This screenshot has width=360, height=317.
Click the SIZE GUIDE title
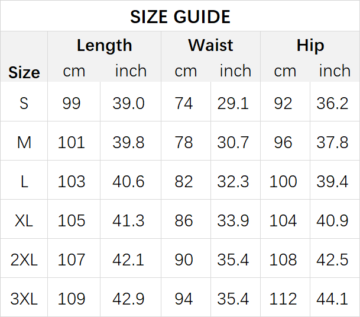coord(180,17)
